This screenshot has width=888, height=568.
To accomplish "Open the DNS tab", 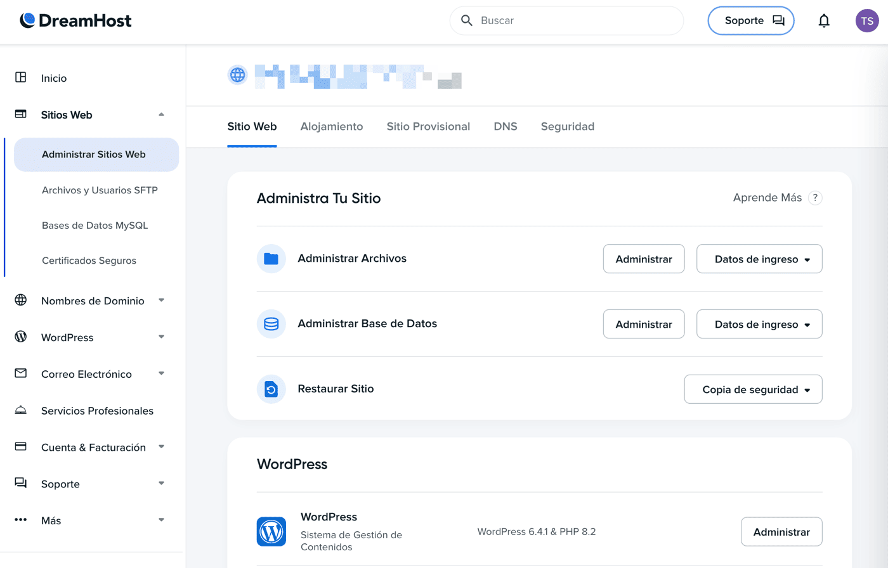I will [x=506, y=126].
